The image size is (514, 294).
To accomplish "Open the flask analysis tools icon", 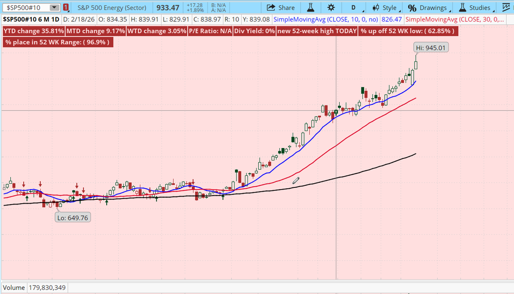I will (x=311, y=8).
